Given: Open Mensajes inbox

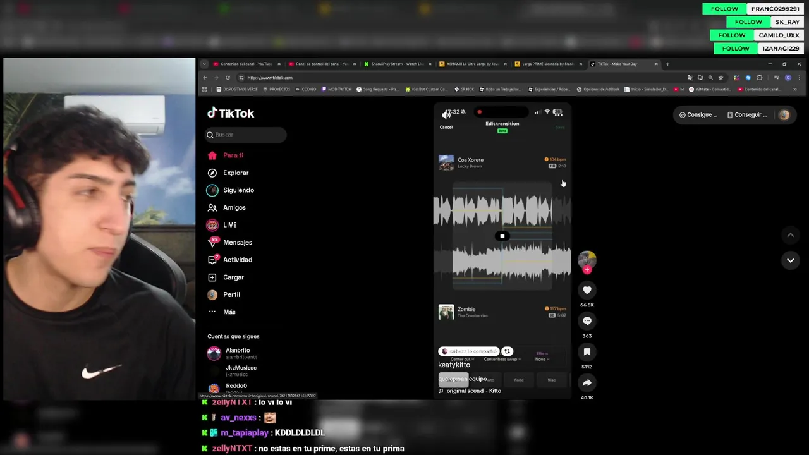Looking at the screenshot, I should (229, 242).
